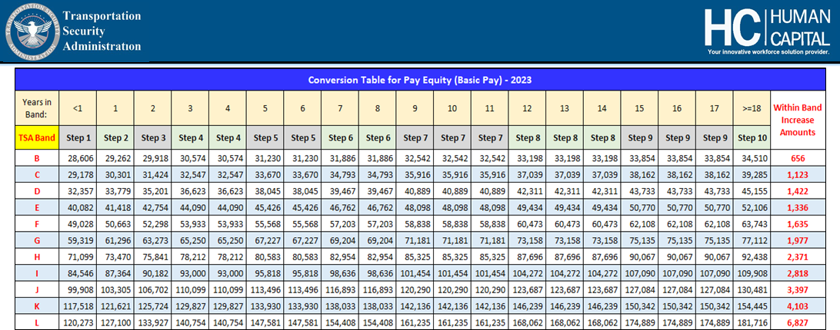Image resolution: width=840 pixels, height=330 pixels.
Task: Click the 'Step 10' column header
Action: click(752, 138)
